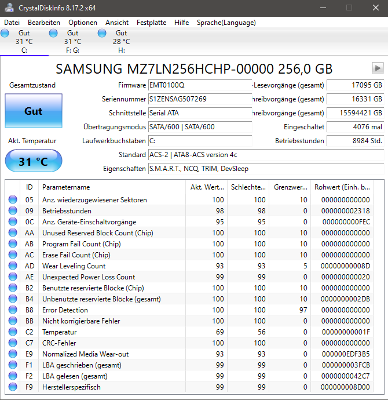This screenshot has width=388, height=400.
Task: Click the Übertragungsmodus field SATA/600
Action: click(x=200, y=127)
